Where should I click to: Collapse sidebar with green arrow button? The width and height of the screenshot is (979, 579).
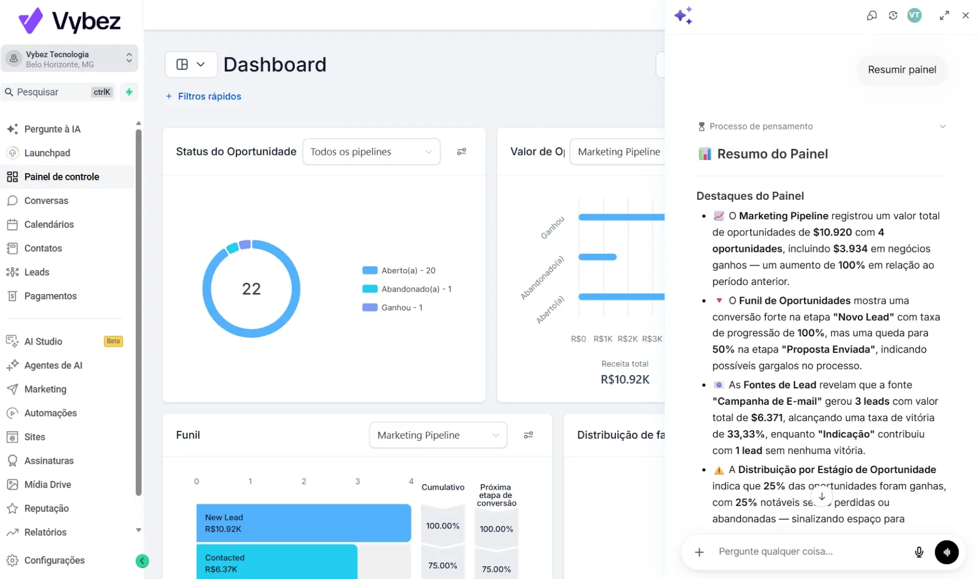tap(142, 561)
